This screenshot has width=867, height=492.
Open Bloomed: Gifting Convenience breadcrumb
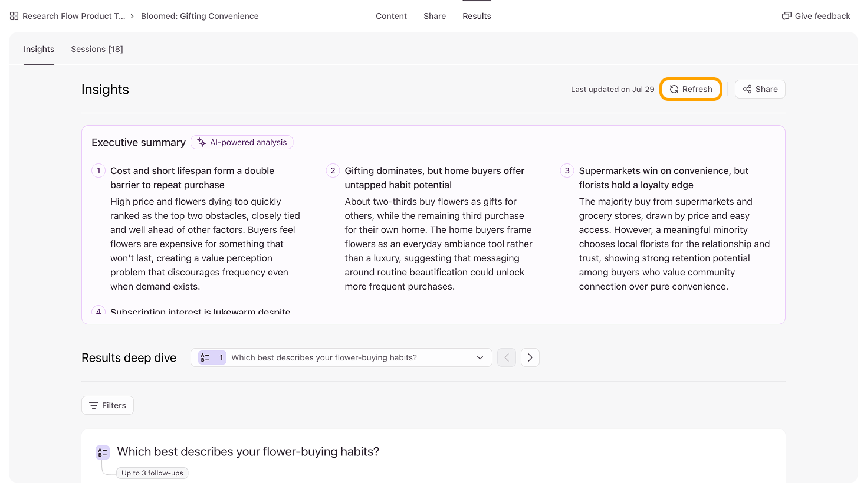[x=200, y=16]
